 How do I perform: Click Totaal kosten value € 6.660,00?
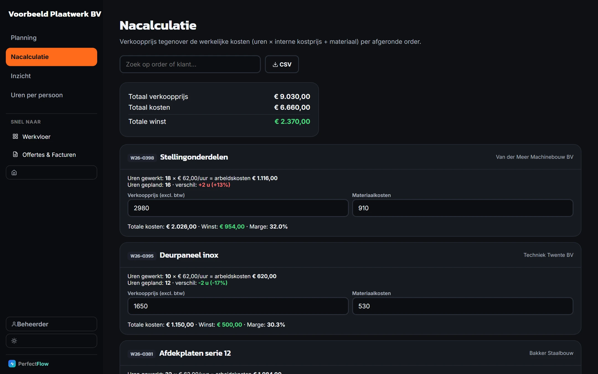click(292, 107)
